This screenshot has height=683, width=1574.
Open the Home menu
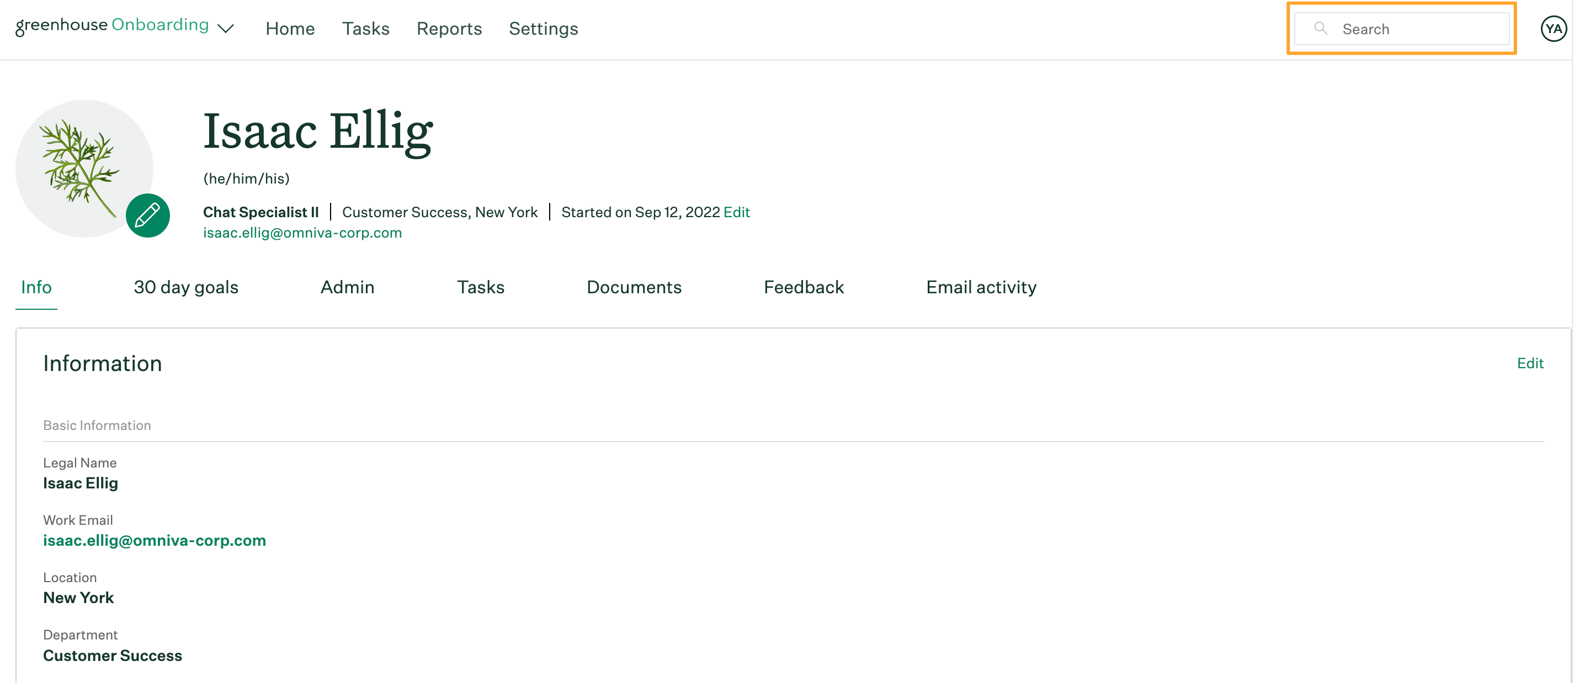[290, 28]
